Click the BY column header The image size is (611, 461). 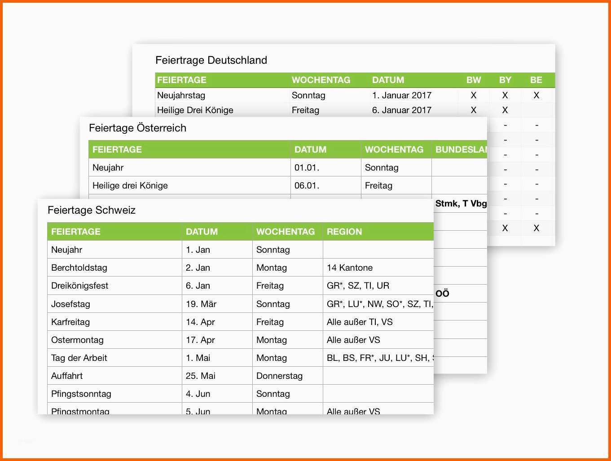[x=505, y=80]
